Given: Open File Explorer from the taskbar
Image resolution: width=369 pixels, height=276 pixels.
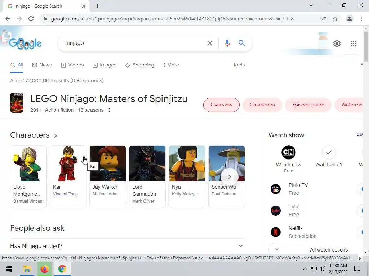Looking at the screenshot, I should (27, 269).
